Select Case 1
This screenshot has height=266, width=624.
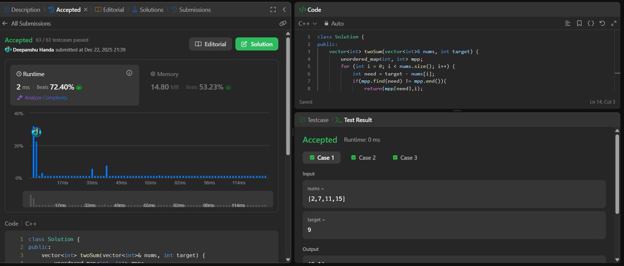point(321,157)
